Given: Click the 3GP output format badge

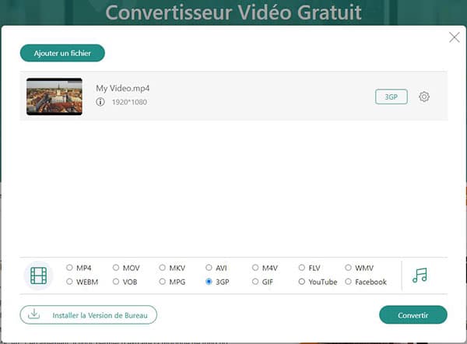Looking at the screenshot, I should click(x=391, y=97).
